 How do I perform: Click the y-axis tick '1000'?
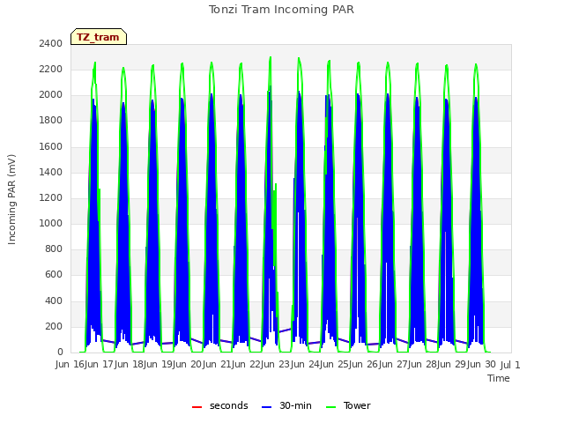click(x=51, y=223)
